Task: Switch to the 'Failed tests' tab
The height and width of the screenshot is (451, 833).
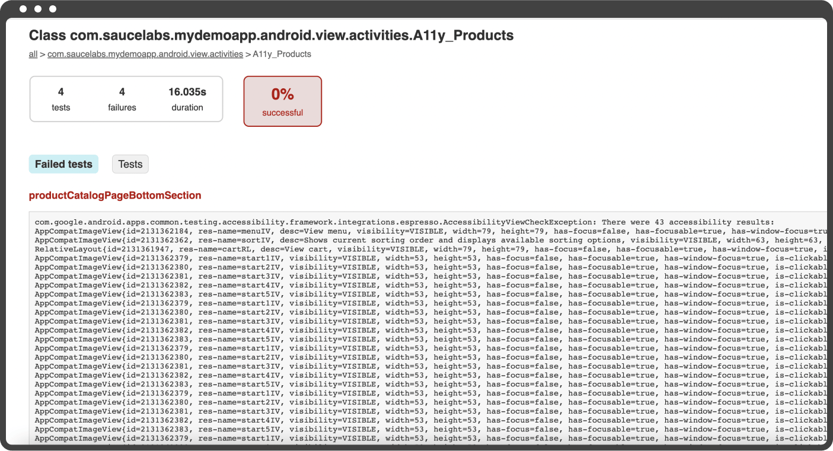Action: coord(63,164)
